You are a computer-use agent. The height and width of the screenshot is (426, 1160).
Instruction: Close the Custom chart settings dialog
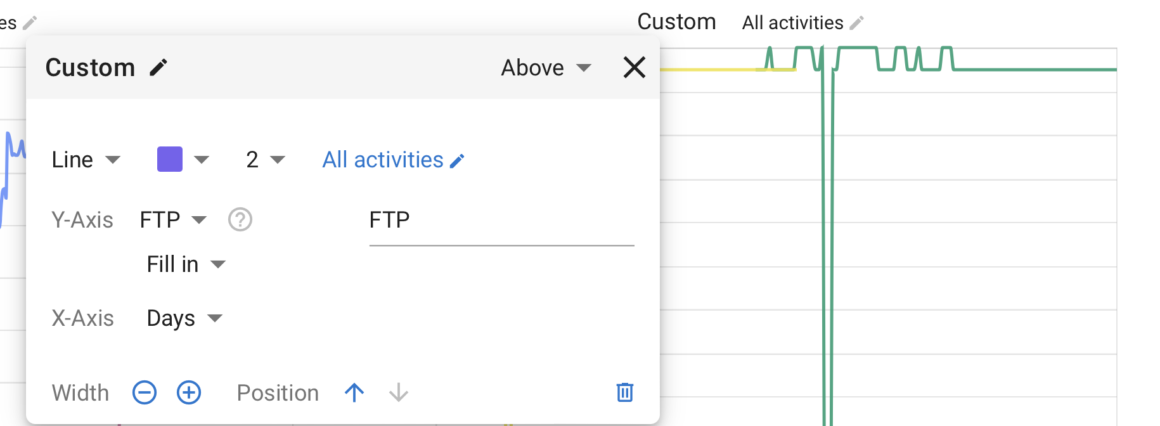(x=634, y=67)
